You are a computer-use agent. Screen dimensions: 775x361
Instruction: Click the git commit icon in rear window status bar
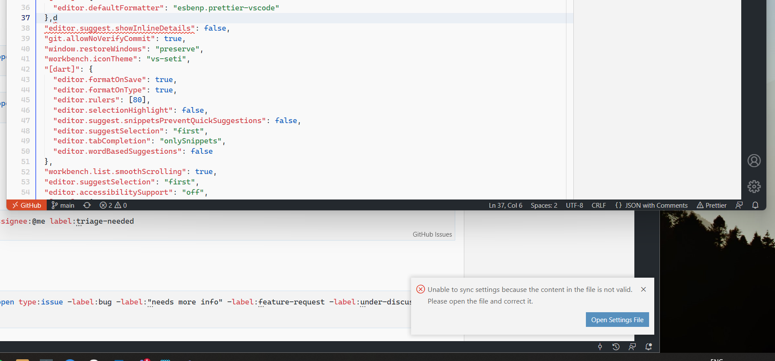[x=600, y=346]
